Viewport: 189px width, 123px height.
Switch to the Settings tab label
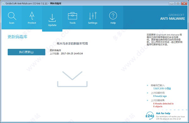(x=93, y=23)
